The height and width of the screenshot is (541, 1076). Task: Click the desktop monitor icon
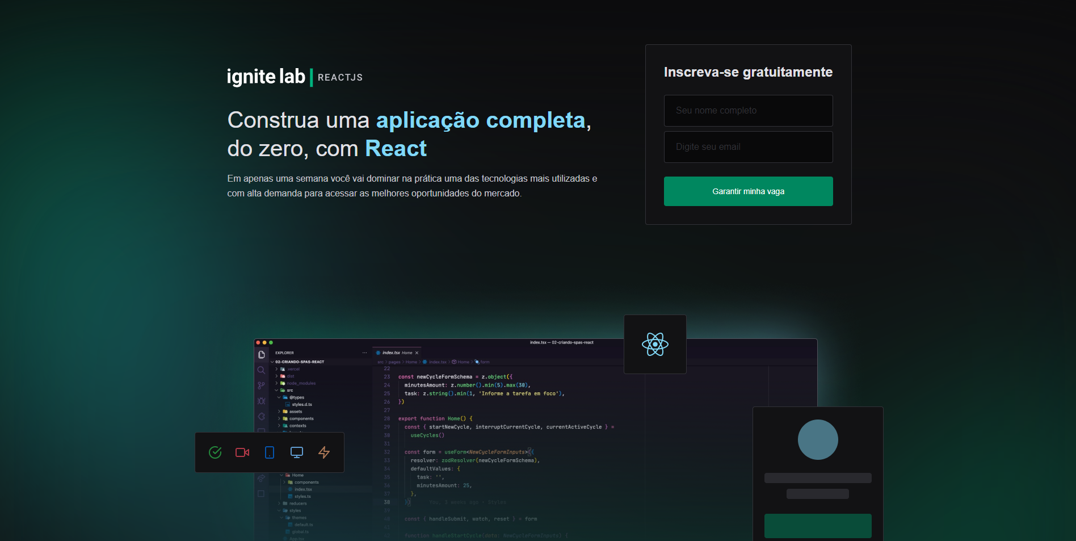click(297, 452)
